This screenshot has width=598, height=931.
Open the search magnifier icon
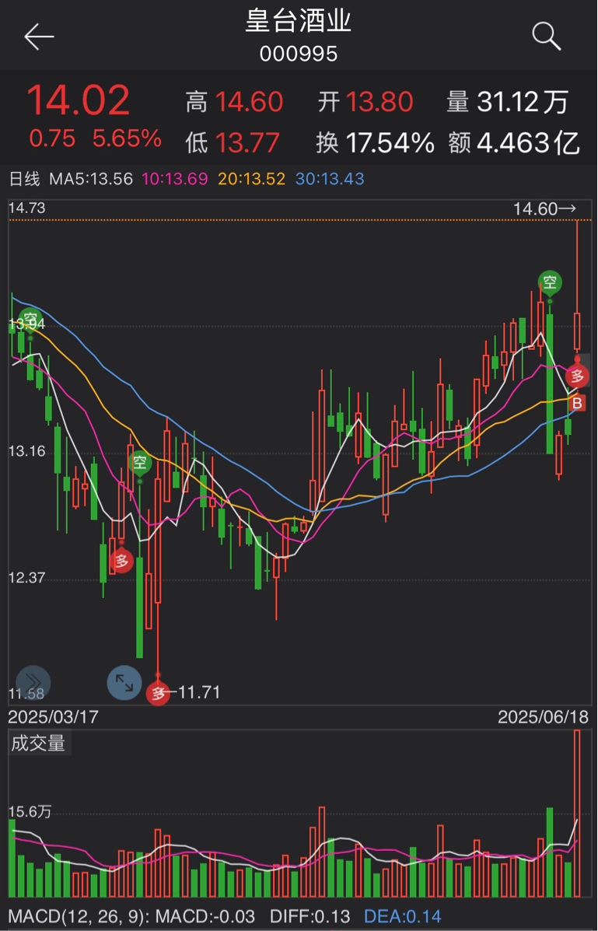(547, 37)
